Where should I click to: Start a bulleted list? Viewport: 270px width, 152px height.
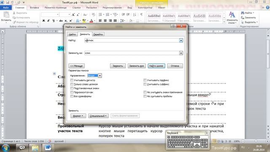point(100,15)
